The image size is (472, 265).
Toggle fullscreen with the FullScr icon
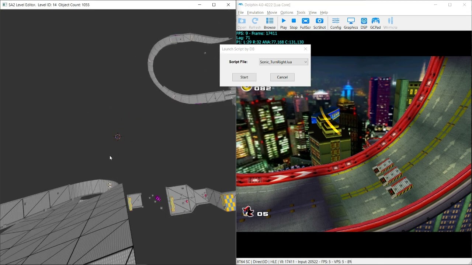(305, 23)
